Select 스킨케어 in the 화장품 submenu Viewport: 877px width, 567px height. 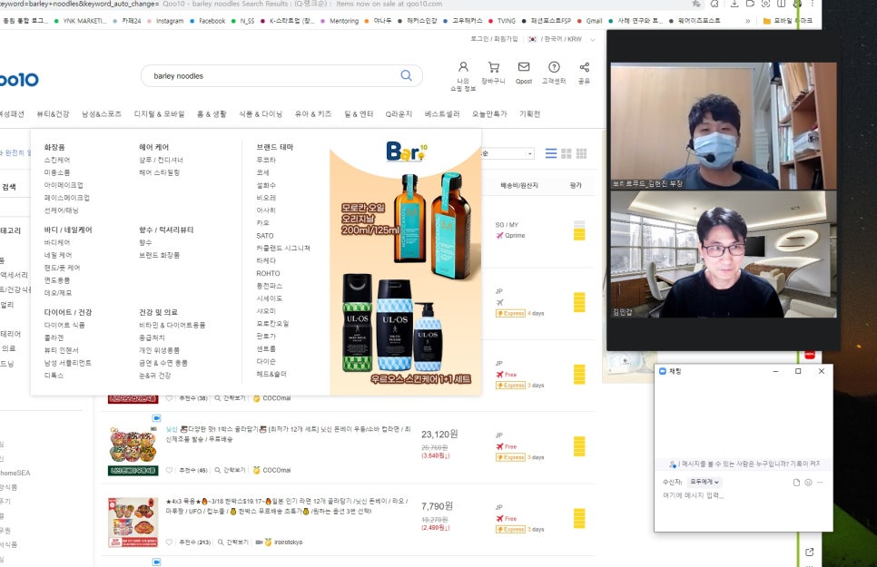[57, 160]
